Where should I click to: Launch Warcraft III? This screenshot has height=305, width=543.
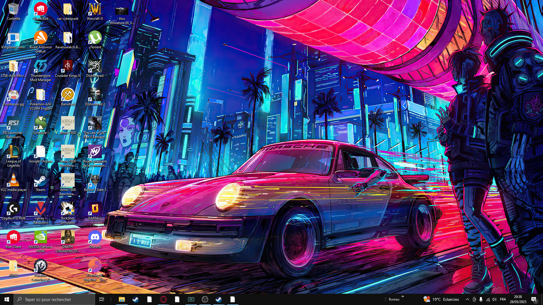95,11
